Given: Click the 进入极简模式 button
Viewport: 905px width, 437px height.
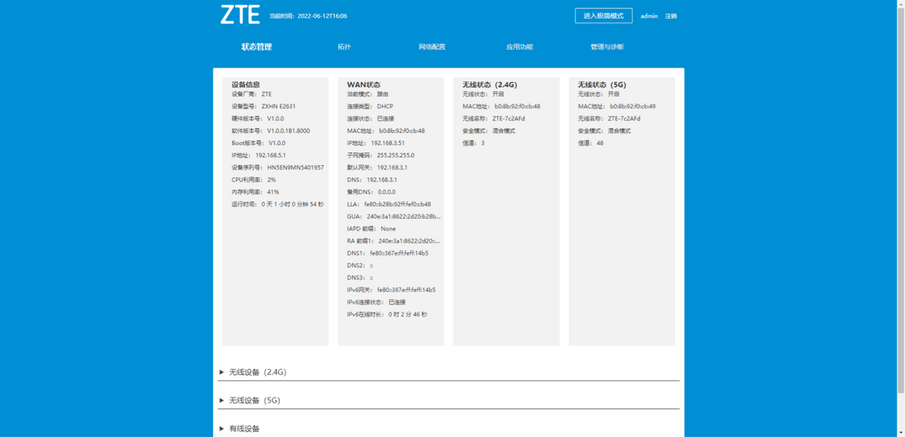Looking at the screenshot, I should (604, 14).
